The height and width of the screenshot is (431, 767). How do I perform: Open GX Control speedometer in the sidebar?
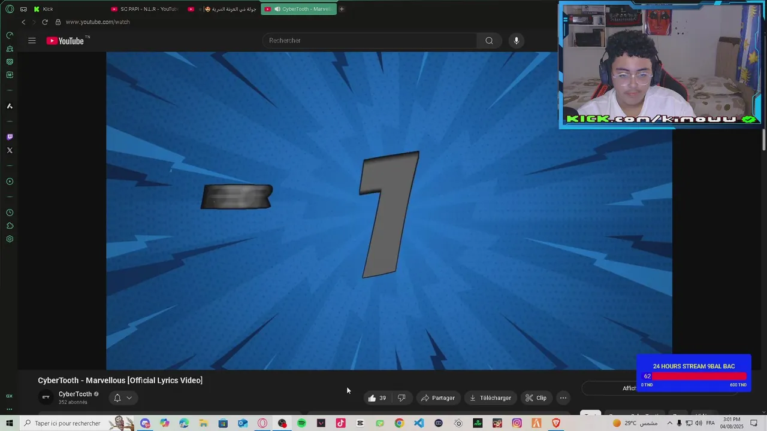[x=10, y=35]
